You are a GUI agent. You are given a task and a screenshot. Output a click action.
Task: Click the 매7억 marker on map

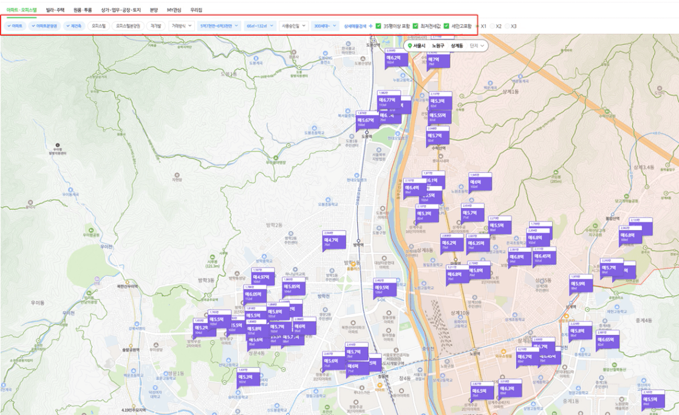(434, 59)
